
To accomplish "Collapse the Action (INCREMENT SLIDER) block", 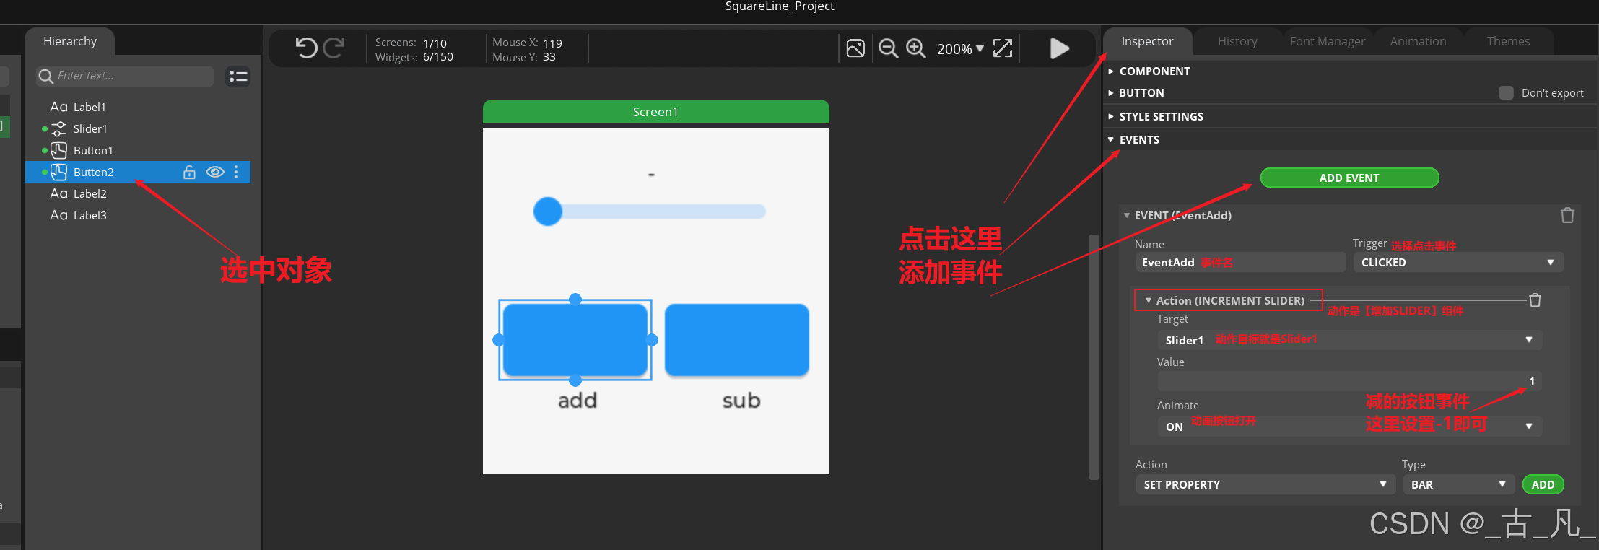I will pos(1149,300).
